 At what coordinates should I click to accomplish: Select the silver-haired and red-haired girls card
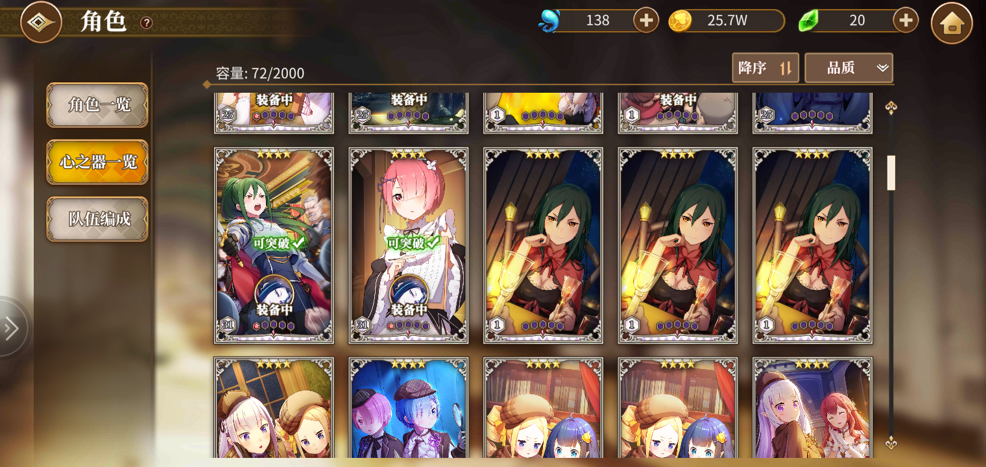[x=812, y=407]
